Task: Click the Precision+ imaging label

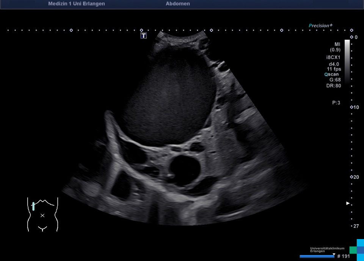Action: point(320,26)
